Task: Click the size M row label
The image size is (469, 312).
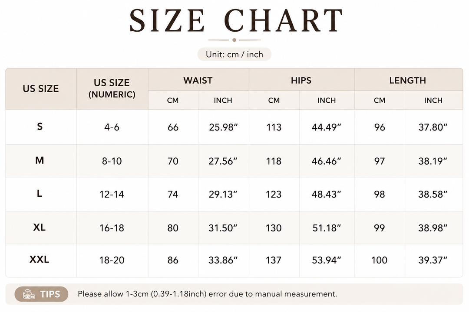Action: click(40, 160)
